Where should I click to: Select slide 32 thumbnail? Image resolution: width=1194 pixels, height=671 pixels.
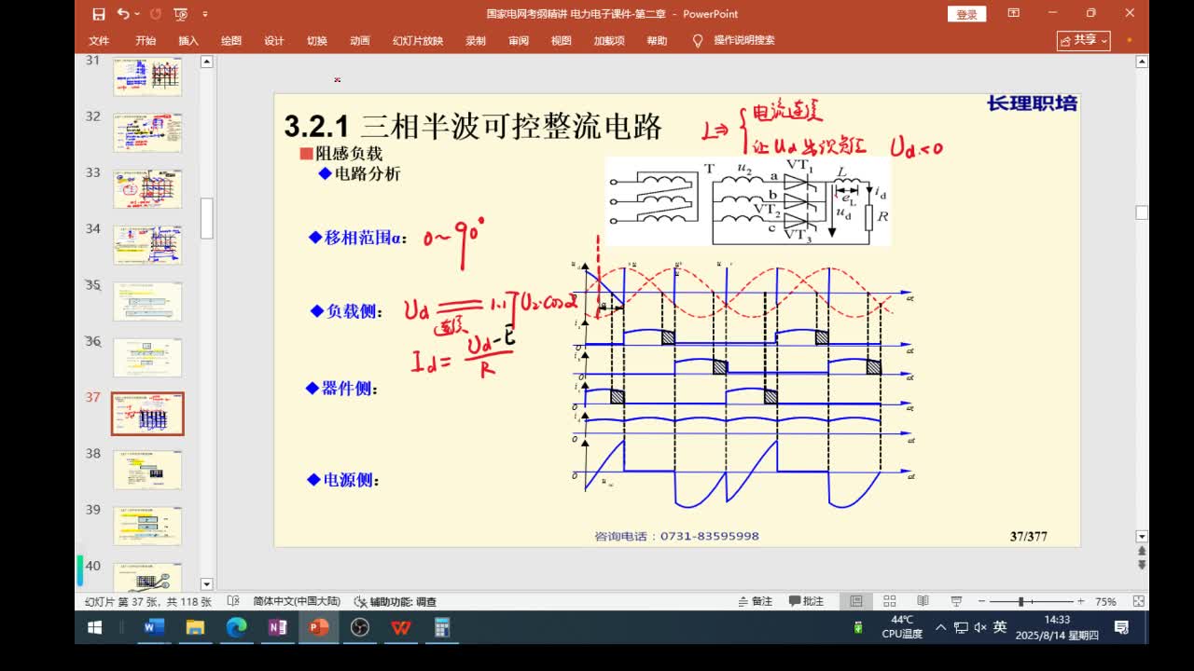click(147, 132)
